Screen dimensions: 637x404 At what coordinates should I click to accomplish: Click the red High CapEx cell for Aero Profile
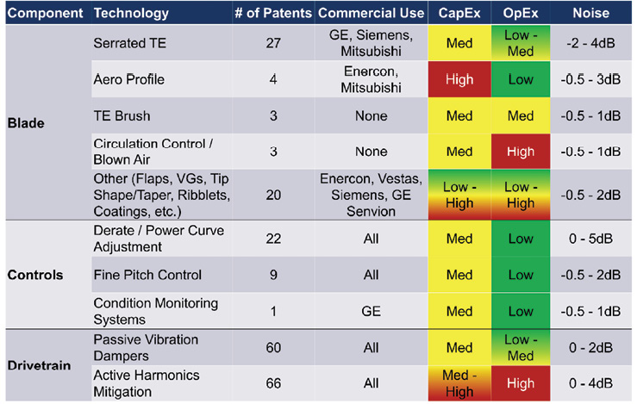click(459, 79)
